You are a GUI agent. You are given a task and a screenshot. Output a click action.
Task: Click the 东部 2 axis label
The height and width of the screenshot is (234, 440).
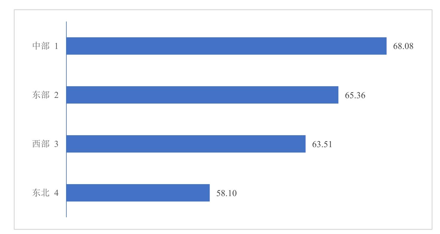(x=45, y=95)
